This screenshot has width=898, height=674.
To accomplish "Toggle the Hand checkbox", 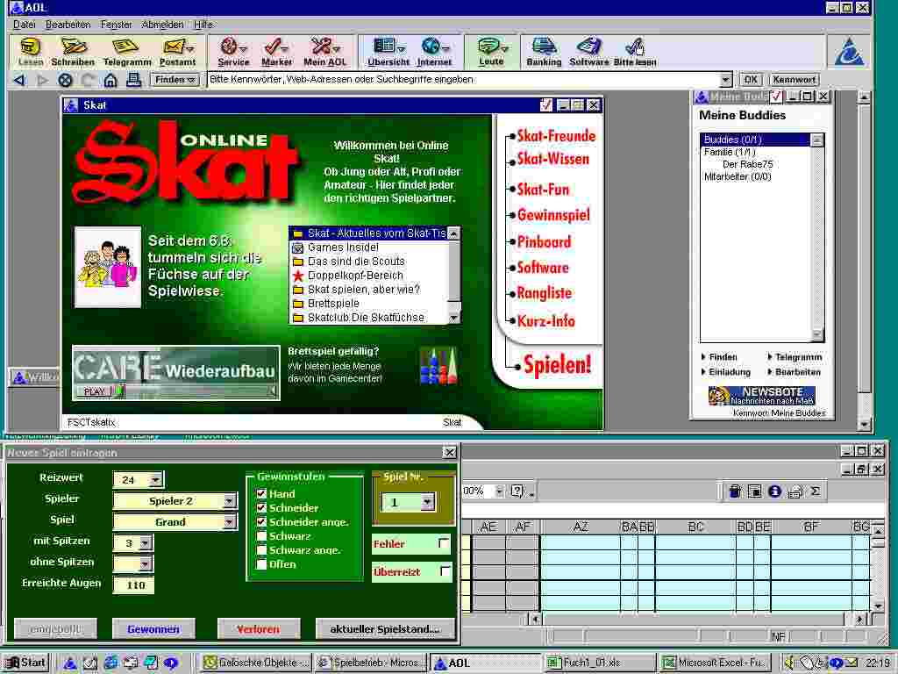I will pyautogui.click(x=261, y=493).
